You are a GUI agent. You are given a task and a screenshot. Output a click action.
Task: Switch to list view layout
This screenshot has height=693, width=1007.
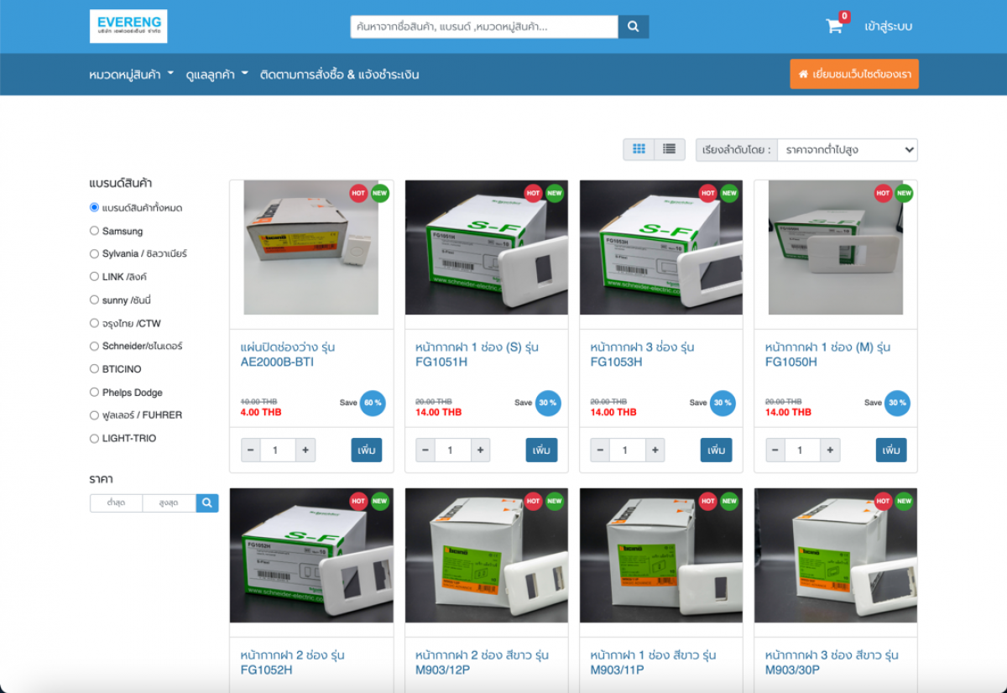pyautogui.click(x=670, y=149)
